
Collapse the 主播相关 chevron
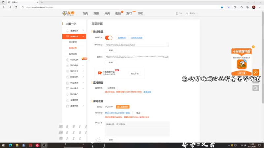(83, 31)
